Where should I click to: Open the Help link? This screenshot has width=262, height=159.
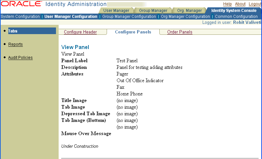228,4
